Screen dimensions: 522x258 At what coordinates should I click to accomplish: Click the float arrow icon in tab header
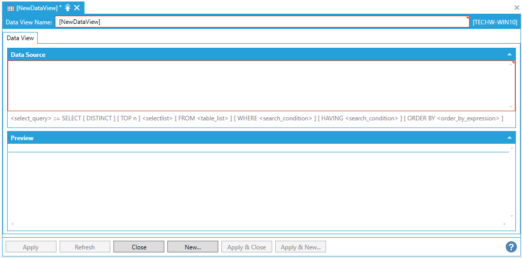(x=68, y=8)
